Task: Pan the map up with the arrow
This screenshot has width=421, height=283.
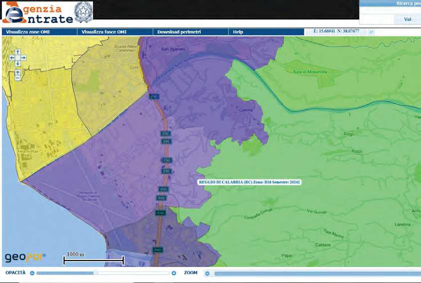Action: (17, 52)
